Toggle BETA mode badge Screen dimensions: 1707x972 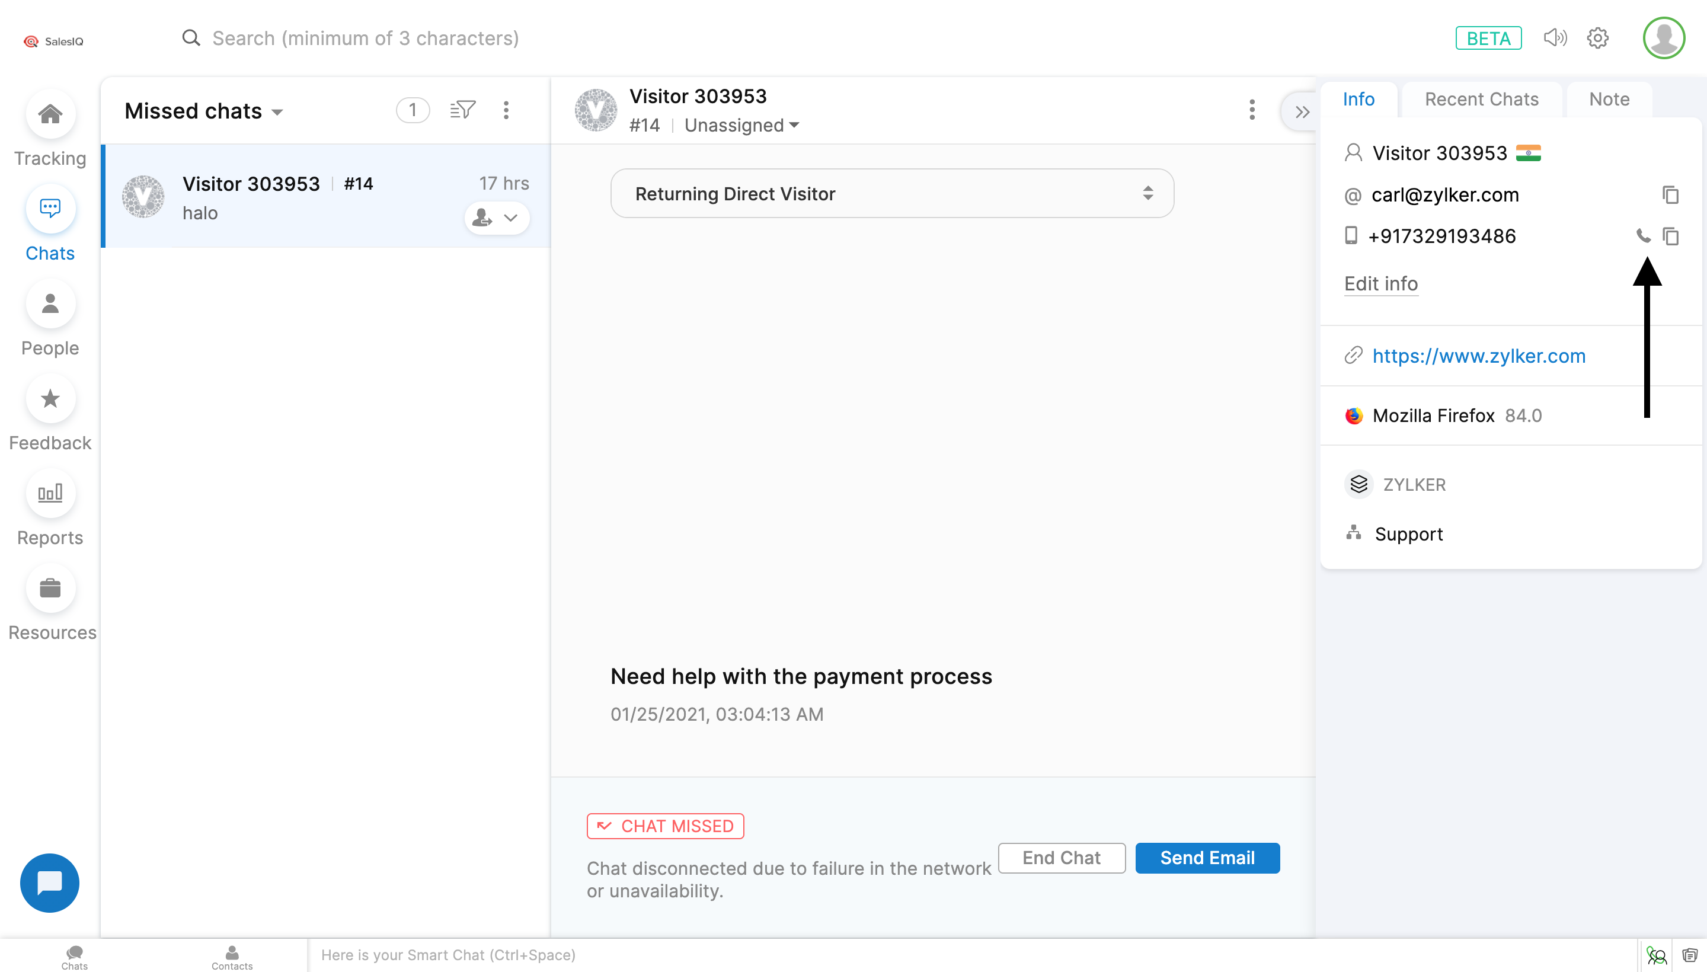coord(1488,38)
